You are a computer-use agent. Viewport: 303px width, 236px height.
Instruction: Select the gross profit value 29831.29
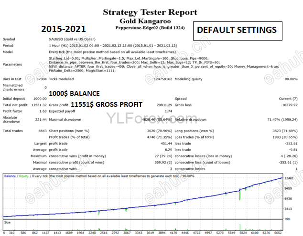point(164,105)
